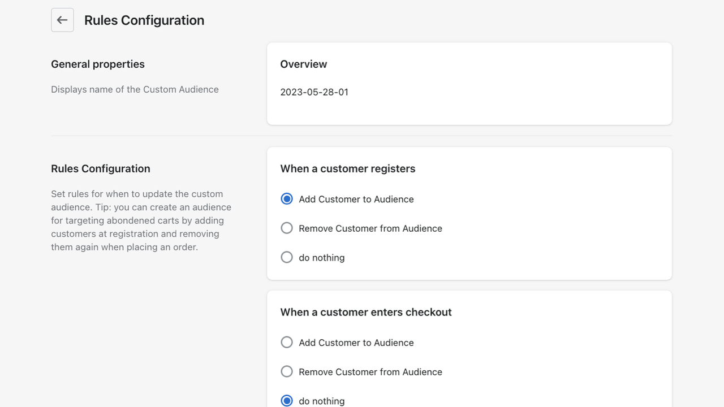Image resolution: width=724 pixels, height=407 pixels.
Task: Choose "do nothing" when customer enters checkout
Action: [287, 400]
